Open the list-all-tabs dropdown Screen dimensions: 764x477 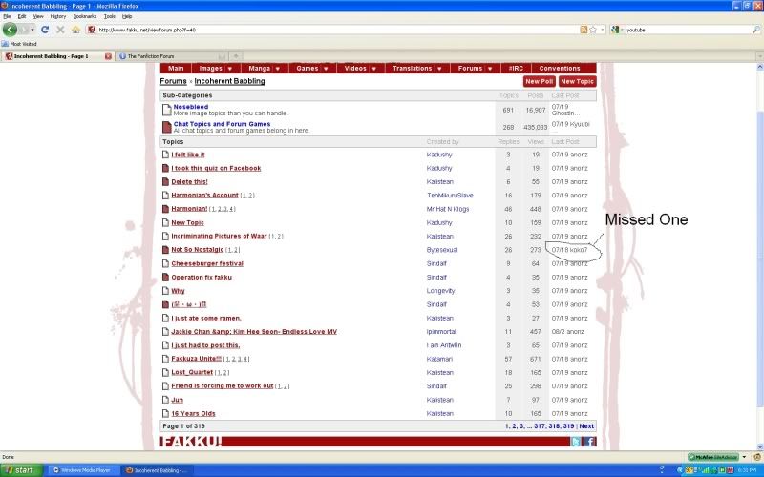click(760, 56)
